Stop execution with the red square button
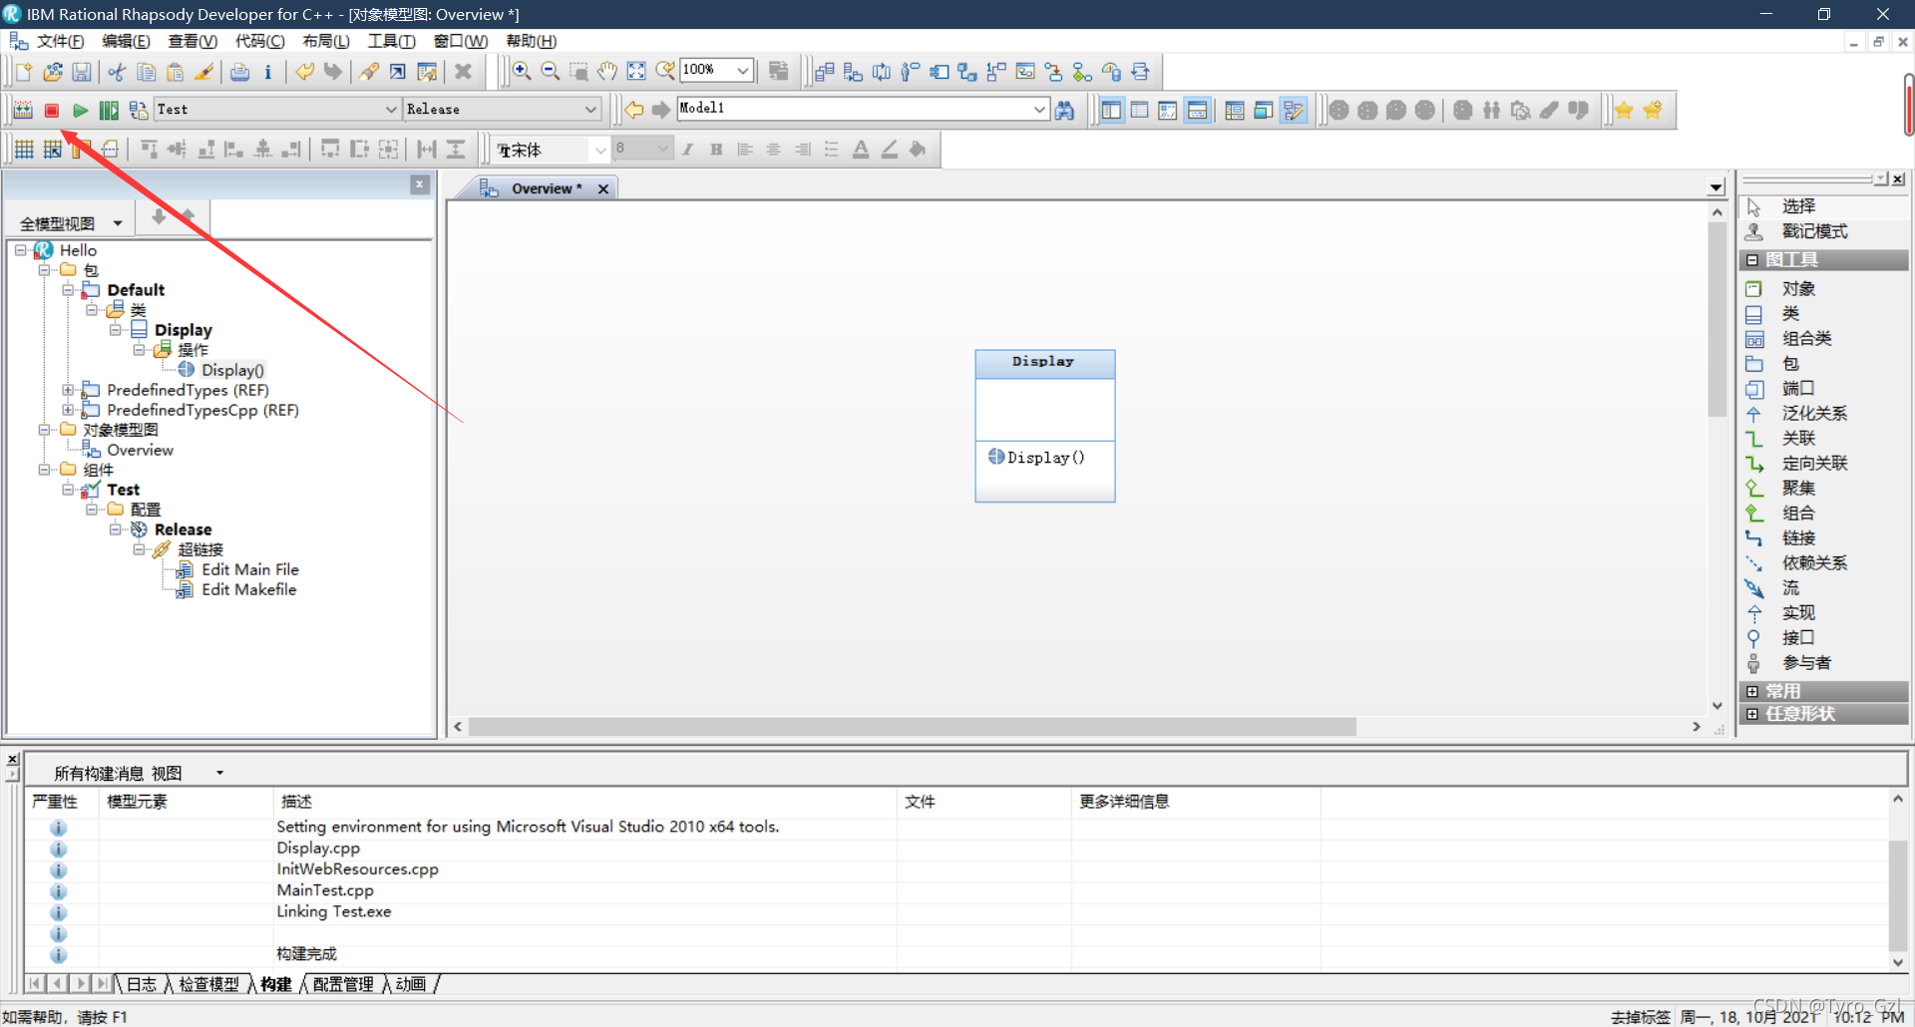This screenshot has width=1915, height=1027. click(x=52, y=110)
